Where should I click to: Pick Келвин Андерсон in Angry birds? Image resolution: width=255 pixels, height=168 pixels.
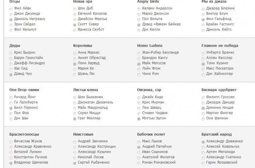coord(139,8)
